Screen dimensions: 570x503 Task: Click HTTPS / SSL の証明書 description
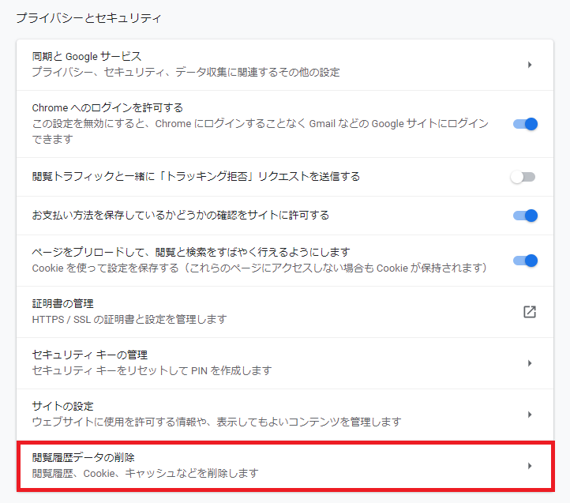(129, 319)
